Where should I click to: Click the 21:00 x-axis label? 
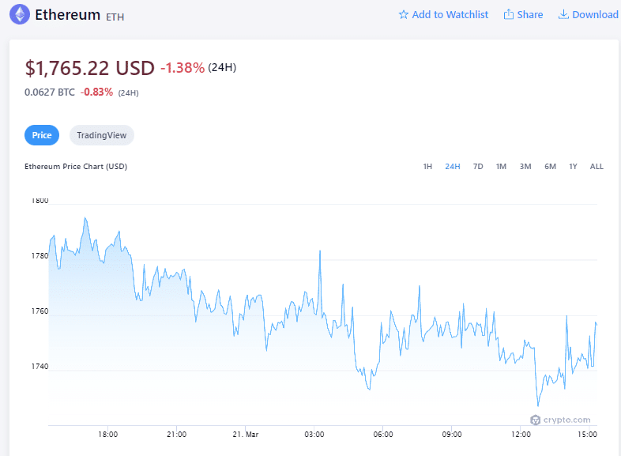[x=177, y=435]
